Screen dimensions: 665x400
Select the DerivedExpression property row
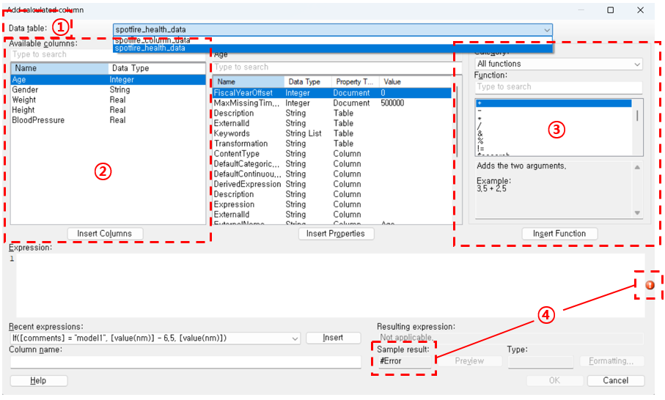(332, 185)
